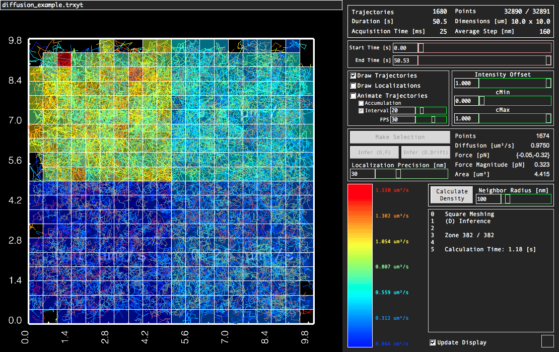Enable the Draw Localizations checkbox

click(354, 86)
